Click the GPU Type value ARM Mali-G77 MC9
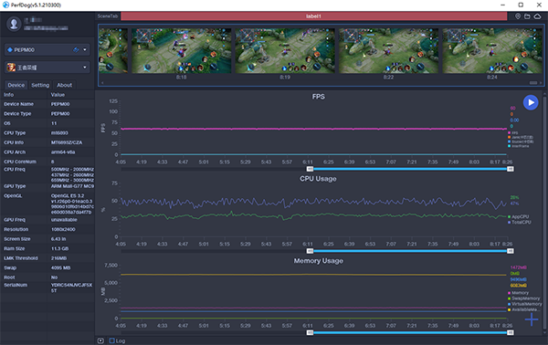This screenshot has height=345, width=548. pos(72,186)
